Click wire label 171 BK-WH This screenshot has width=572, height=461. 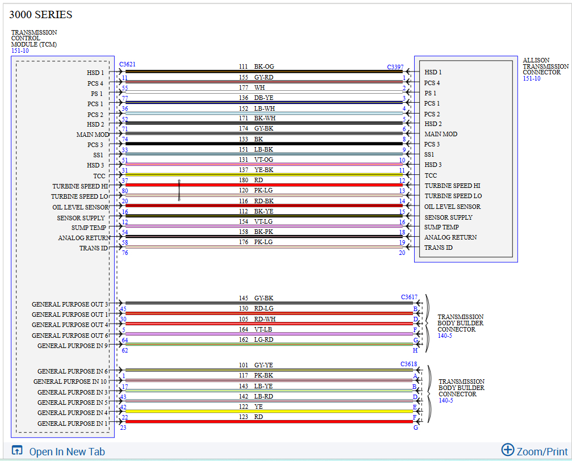click(x=257, y=118)
